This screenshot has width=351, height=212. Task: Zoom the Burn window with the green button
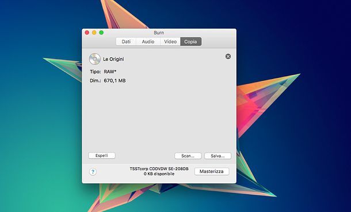(x=101, y=33)
